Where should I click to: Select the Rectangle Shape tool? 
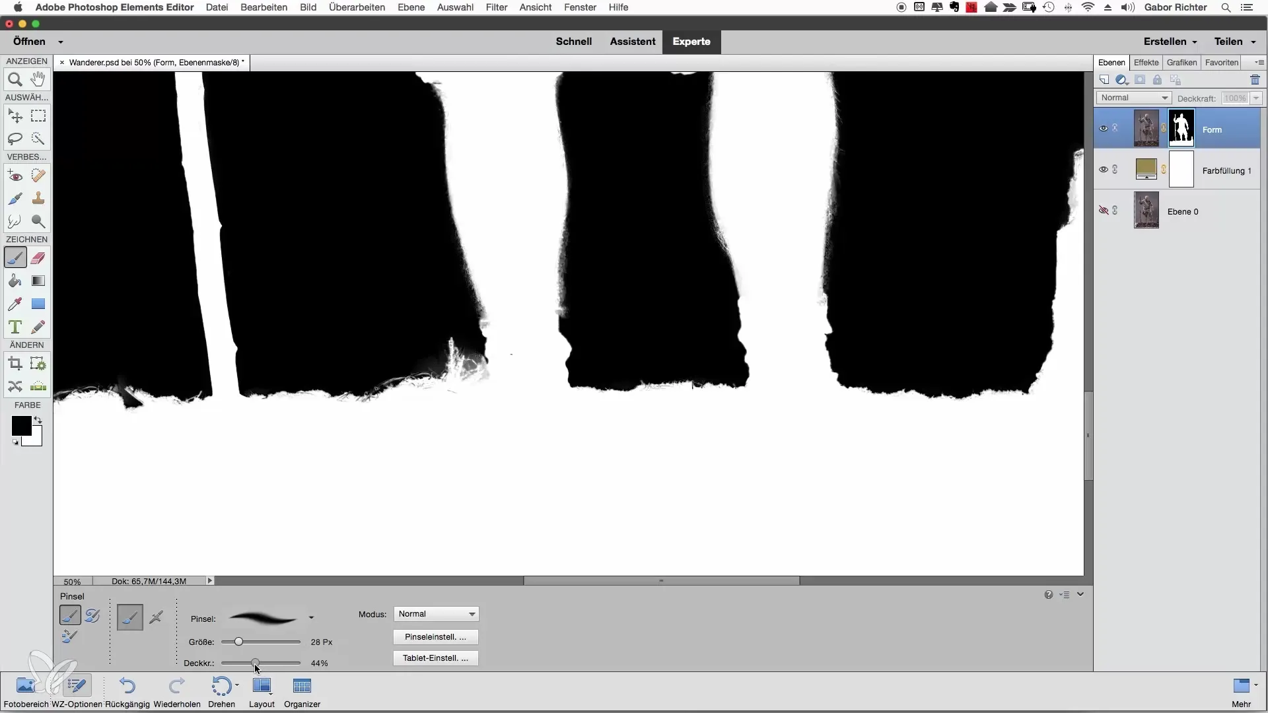[x=38, y=304]
